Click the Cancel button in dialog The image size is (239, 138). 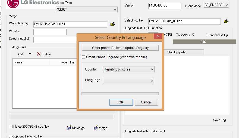click(x=146, y=102)
